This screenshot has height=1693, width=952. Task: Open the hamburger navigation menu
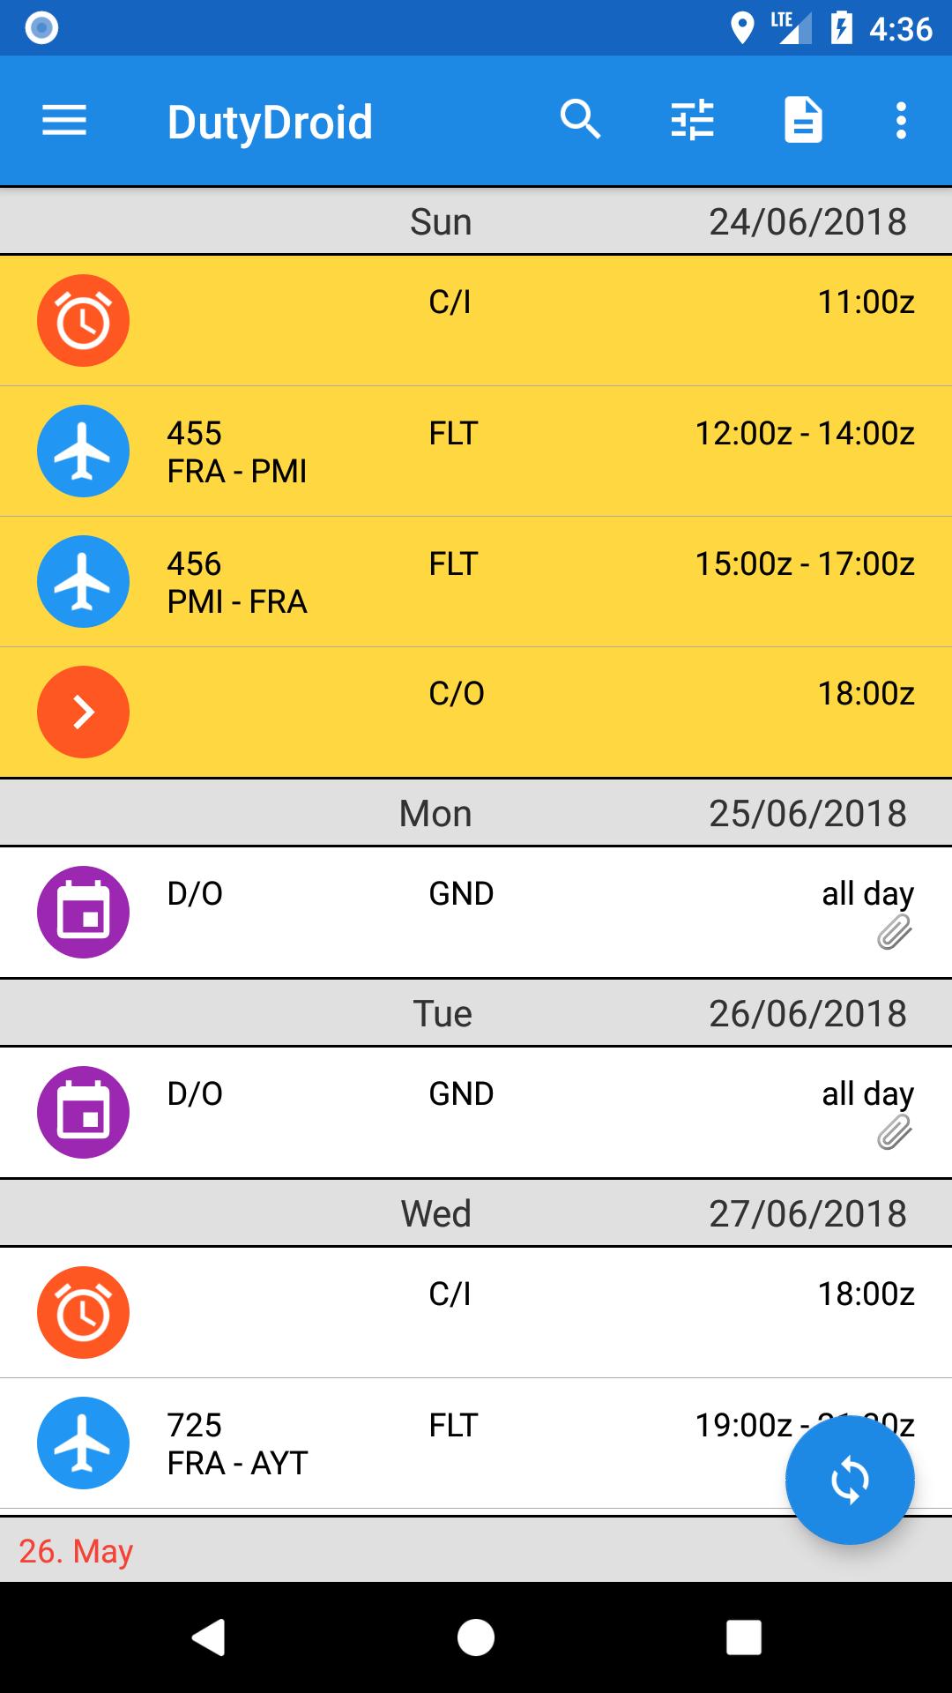(x=64, y=121)
